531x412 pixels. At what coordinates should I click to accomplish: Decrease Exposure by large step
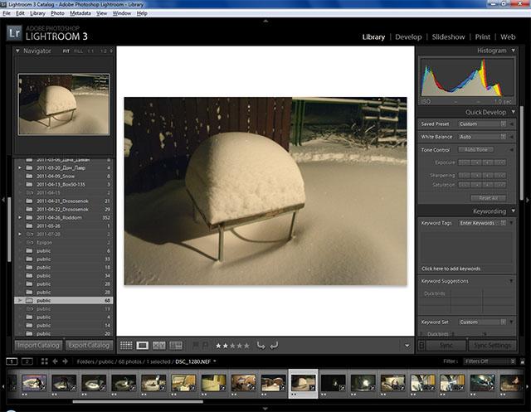click(x=464, y=162)
